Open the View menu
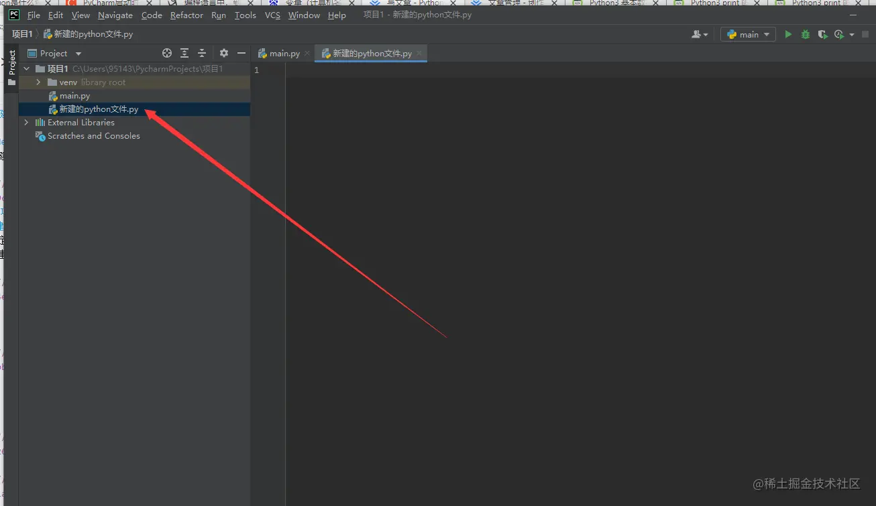 pyautogui.click(x=80, y=15)
